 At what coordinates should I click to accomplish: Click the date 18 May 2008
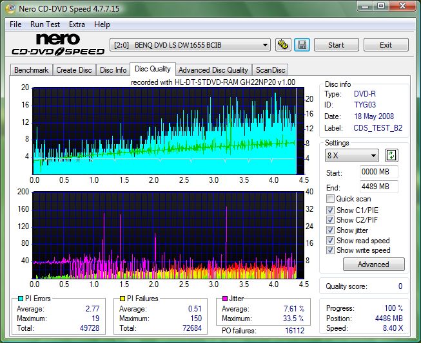(374, 116)
